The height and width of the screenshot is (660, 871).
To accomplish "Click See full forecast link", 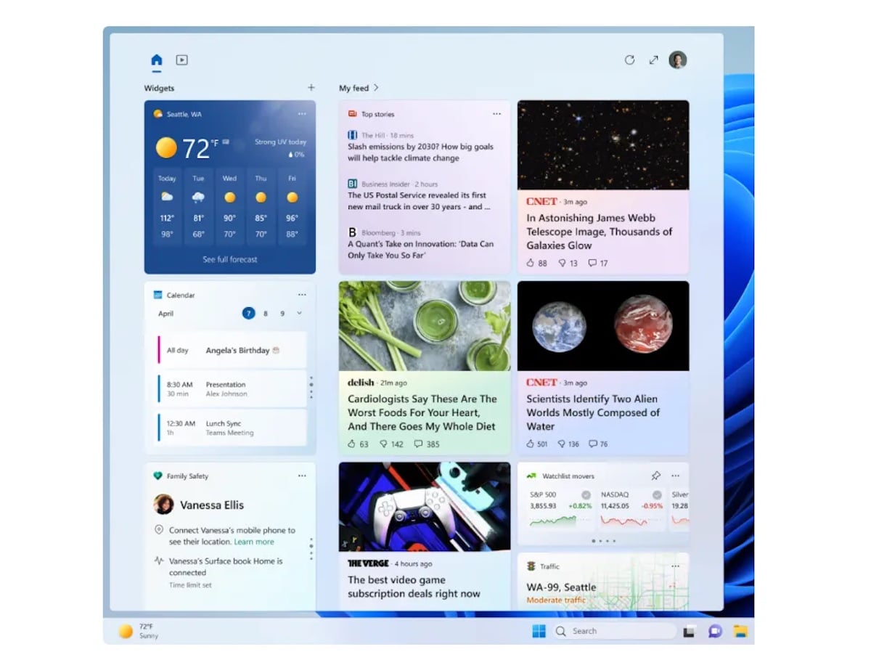I will (x=230, y=259).
